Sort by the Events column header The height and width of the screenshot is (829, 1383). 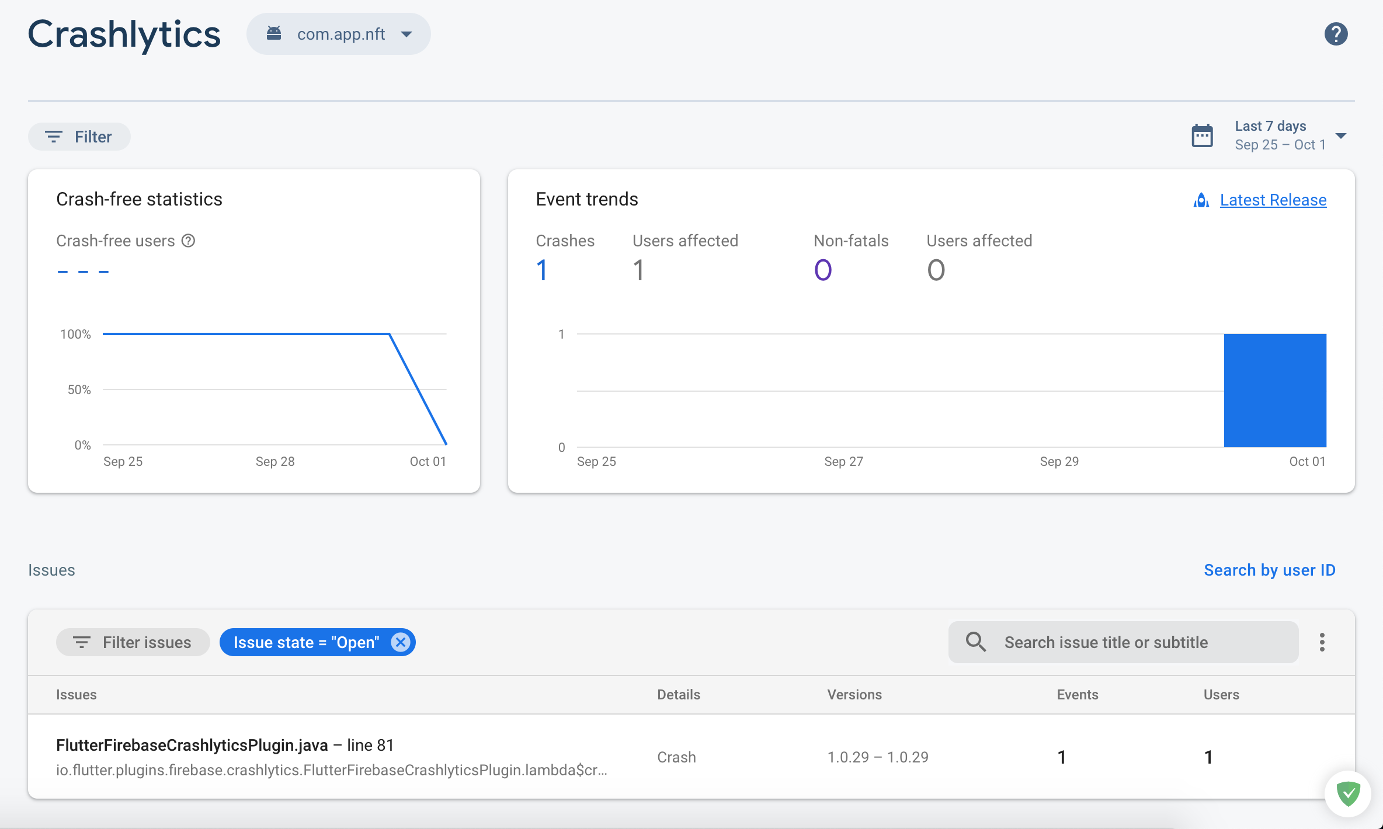pyautogui.click(x=1077, y=695)
